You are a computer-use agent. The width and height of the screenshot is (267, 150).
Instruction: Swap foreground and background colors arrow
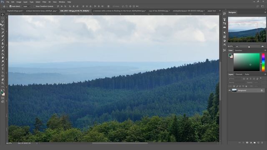tap(4, 90)
